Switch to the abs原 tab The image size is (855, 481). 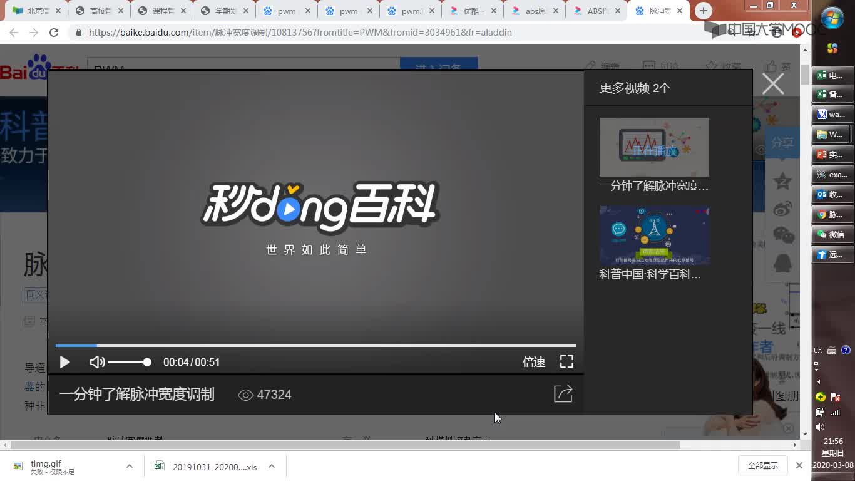tap(535, 11)
